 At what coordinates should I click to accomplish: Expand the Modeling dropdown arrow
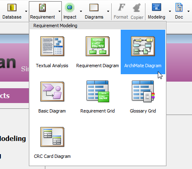170,11
